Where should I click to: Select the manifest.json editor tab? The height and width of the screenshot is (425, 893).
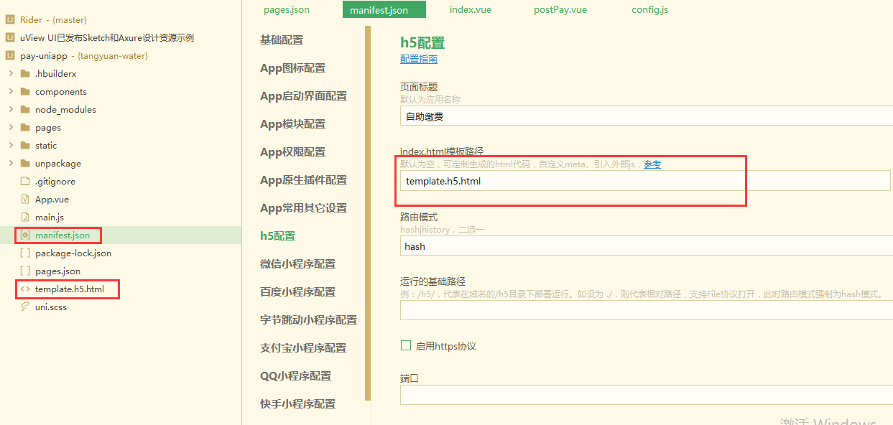pos(384,10)
